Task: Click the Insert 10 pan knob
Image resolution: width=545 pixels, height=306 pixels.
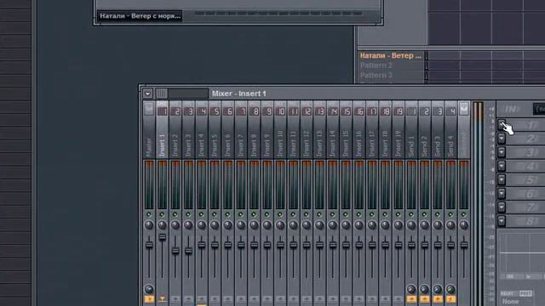Action: point(280,225)
